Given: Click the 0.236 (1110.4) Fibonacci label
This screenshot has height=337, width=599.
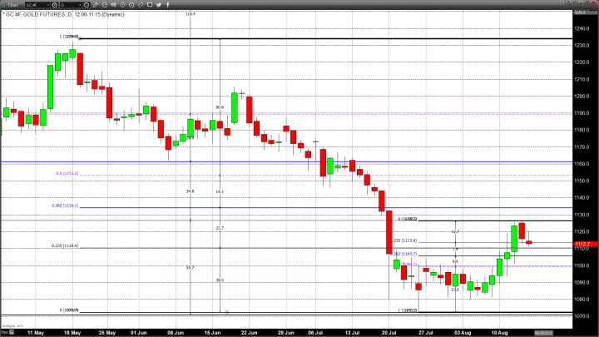Looking at the screenshot, I should tap(65, 245).
